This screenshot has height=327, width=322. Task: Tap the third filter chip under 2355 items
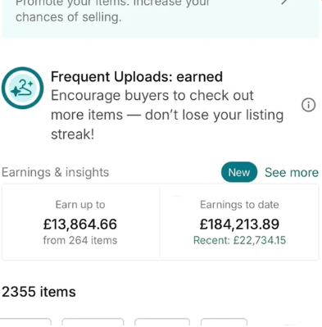pyautogui.click(x=162, y=323)
